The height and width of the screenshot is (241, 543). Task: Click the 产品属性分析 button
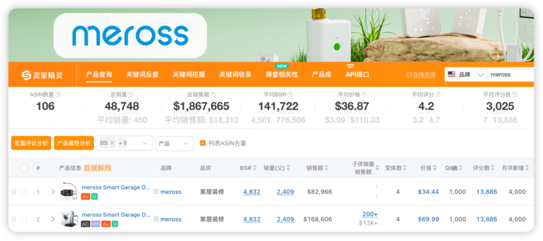74,143
